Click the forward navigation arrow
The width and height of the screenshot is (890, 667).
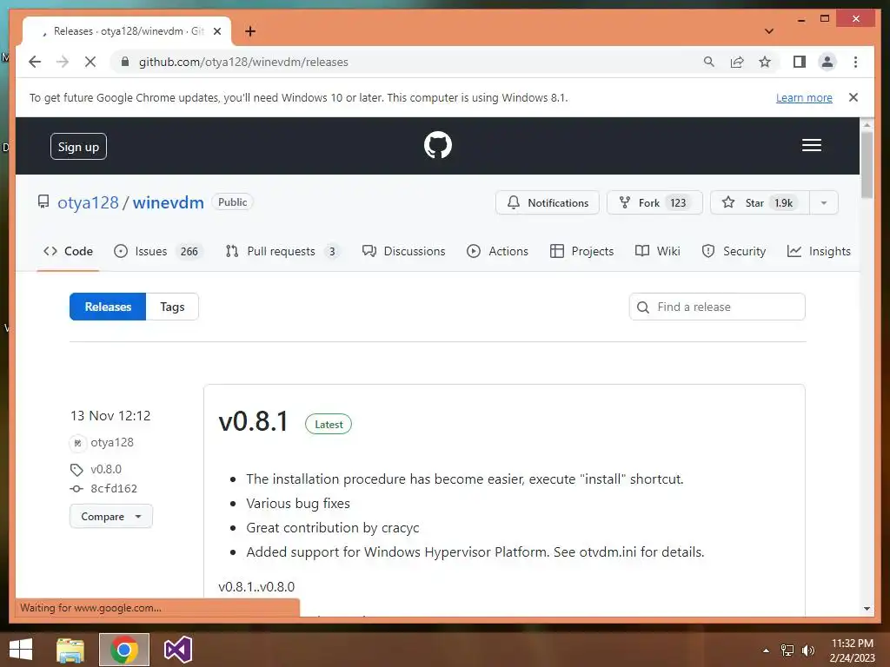63,62
